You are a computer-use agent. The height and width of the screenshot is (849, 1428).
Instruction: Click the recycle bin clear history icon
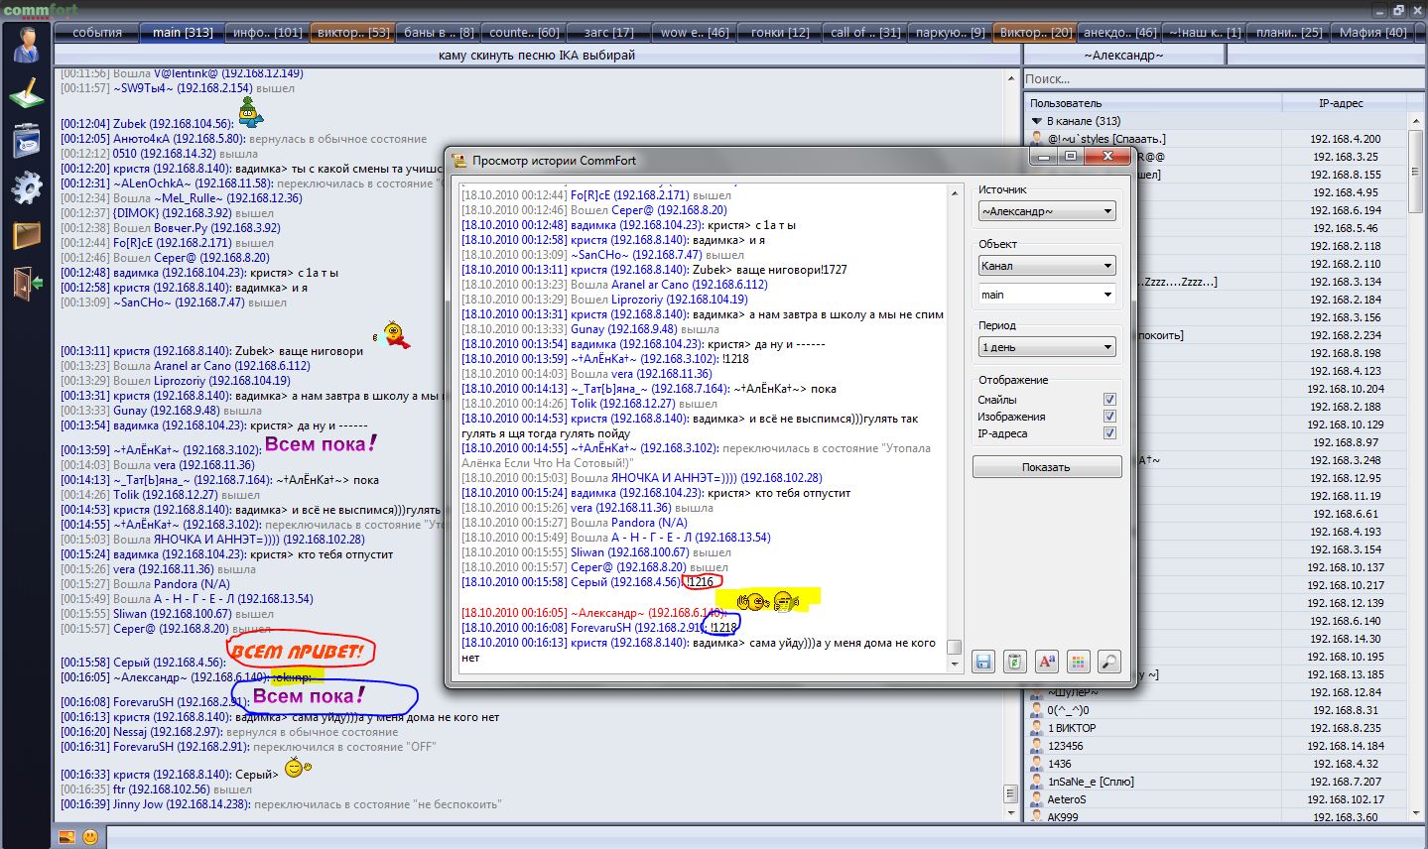[x=1014, y=662]
